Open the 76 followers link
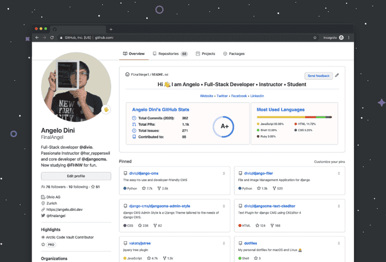Image resolution: width=386 pixels, height=262 pixels. 53,187
